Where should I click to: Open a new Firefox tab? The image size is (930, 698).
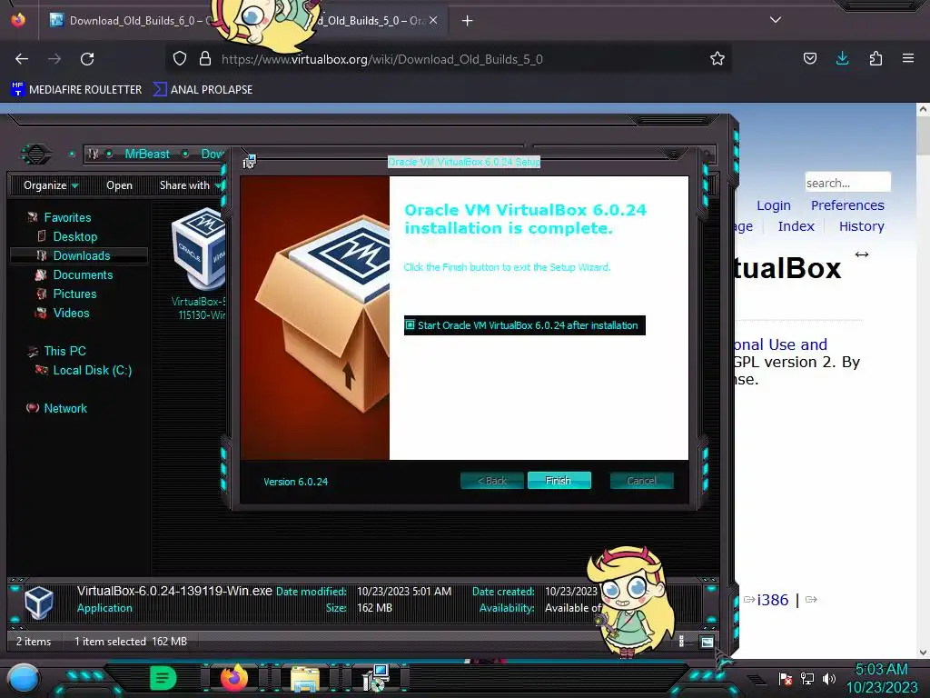468,21
